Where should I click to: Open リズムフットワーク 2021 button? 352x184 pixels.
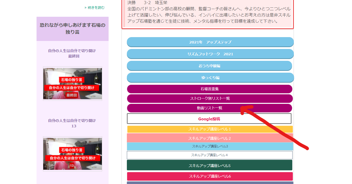(210, 54)
